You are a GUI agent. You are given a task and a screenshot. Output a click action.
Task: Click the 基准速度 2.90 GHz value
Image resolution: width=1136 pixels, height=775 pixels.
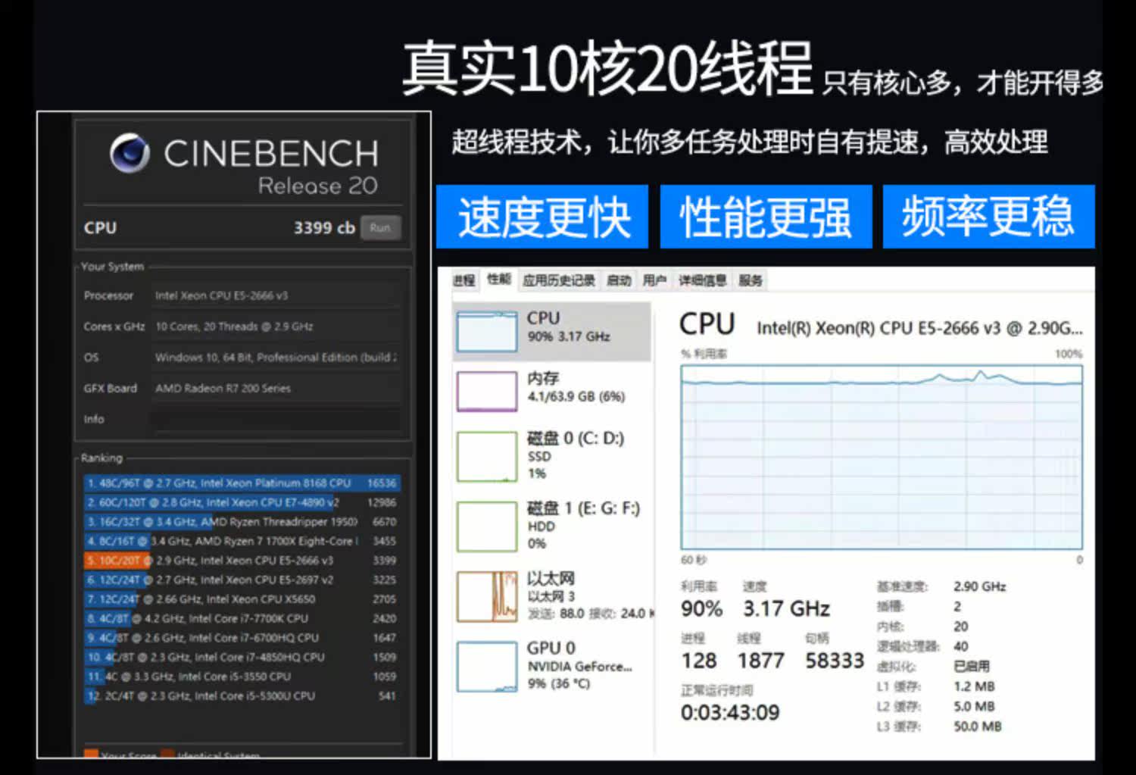980,586
